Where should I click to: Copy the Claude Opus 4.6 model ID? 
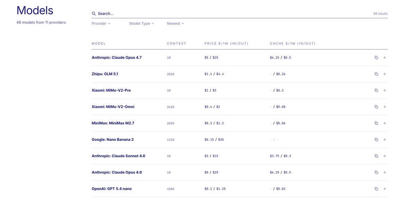pyautogui.click(x=376, y=172)
